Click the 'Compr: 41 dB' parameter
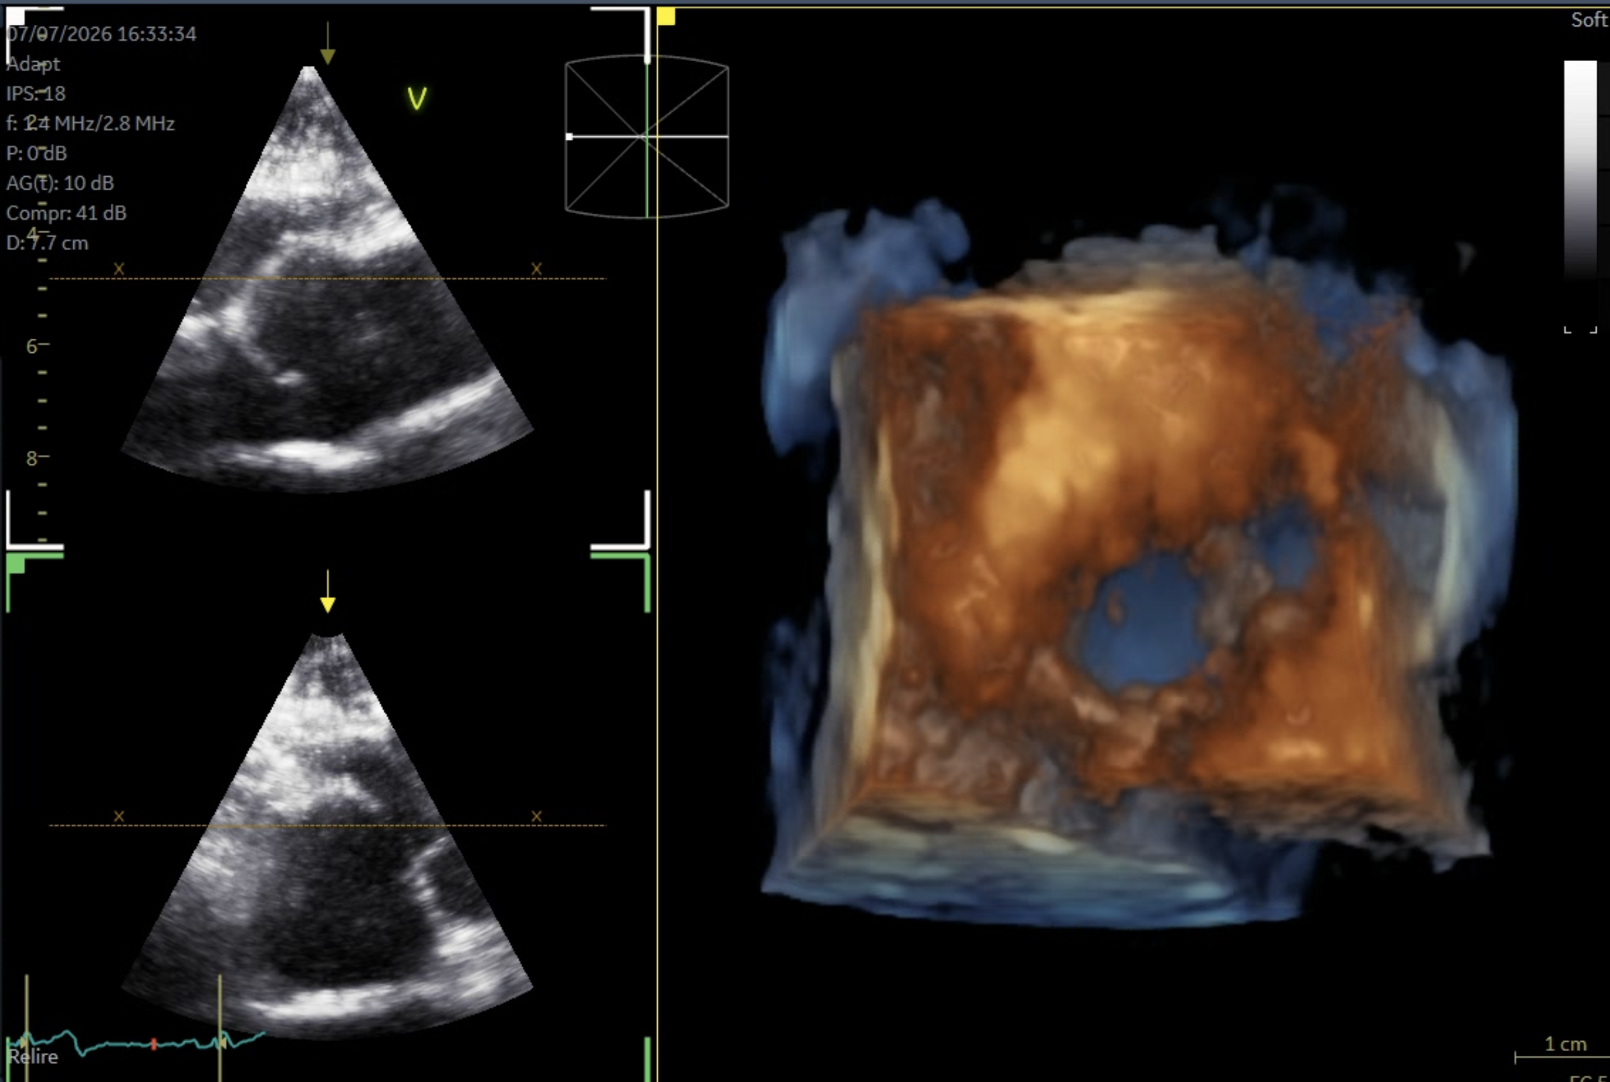Image resolution: width=1610 pixels, height=1082 pixels. [67, 212]
